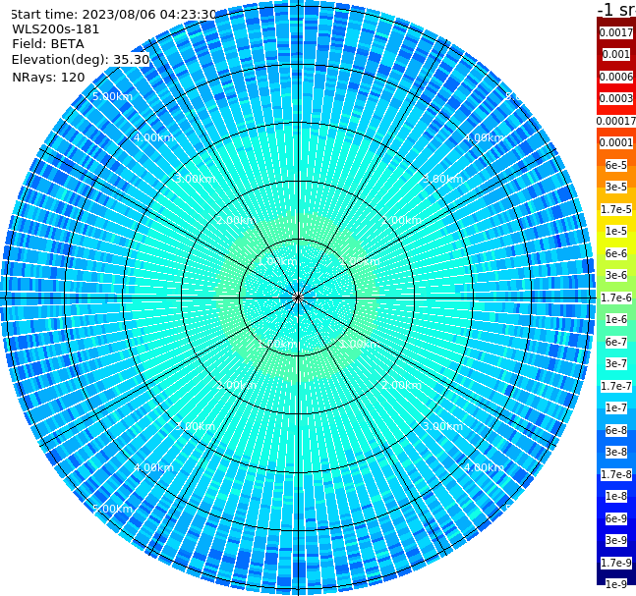Click the 2.00km range label in lower-right quadrant
Image resolution: width=636 pixels, height=596 pixels.
401,385
